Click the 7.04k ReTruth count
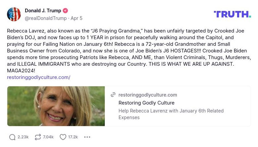Image resolution: width=258 pixels, height=147 pixels. [x=48, y=137]
